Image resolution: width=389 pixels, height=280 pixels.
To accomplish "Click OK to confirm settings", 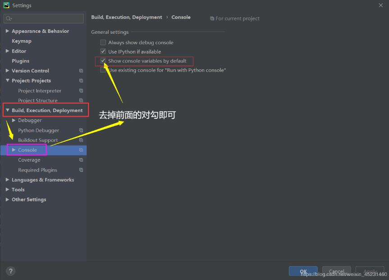I will pyautogui.click(x=303, y=271).
